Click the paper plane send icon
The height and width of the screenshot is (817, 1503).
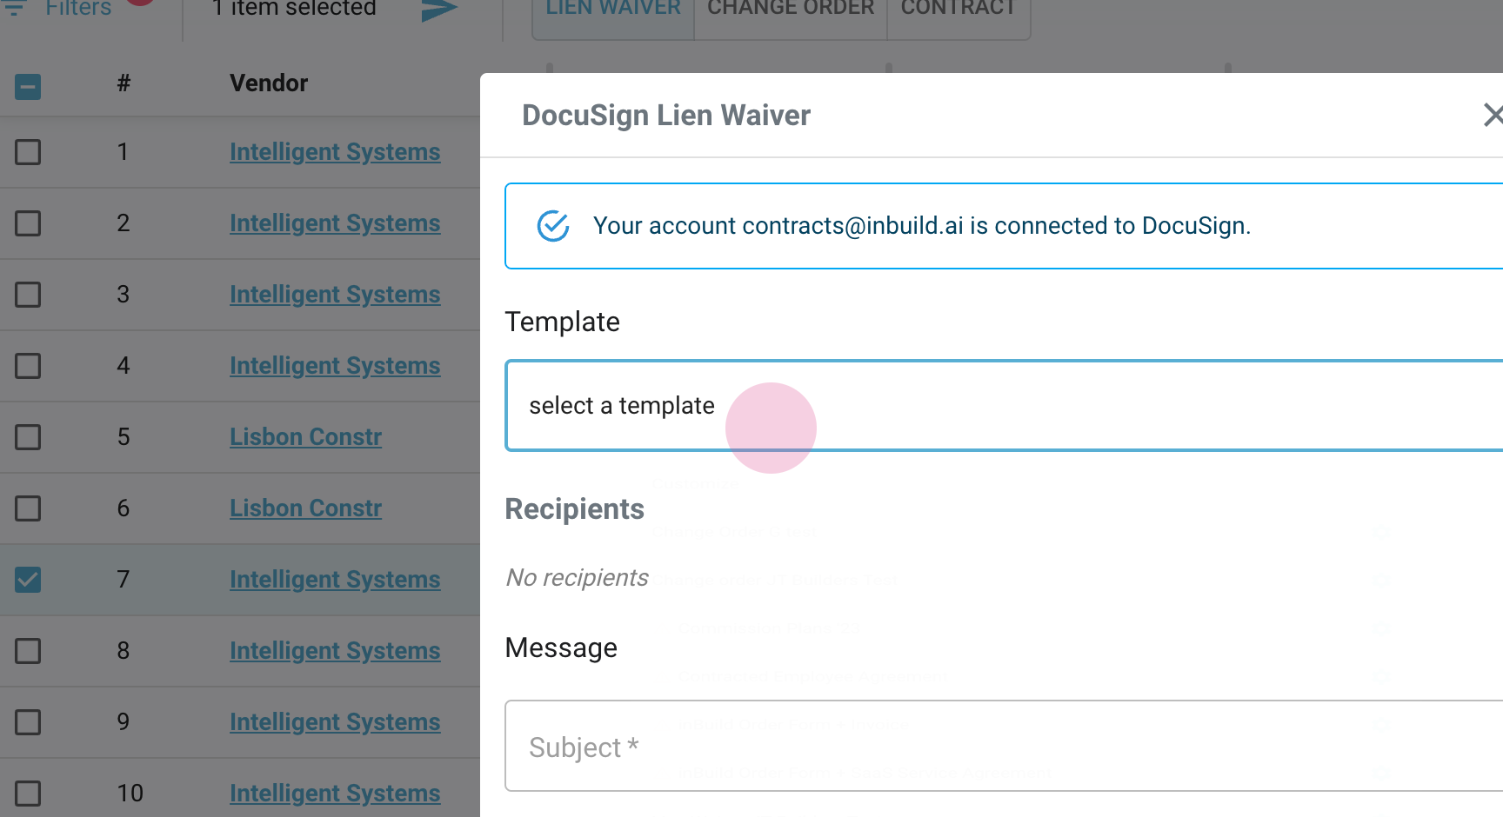click(439, 10)
